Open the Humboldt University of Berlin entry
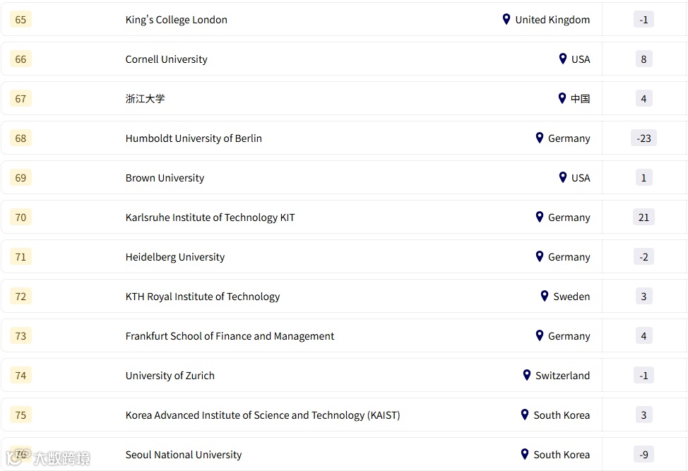The image size is (688, 471). tap(193, 138)
